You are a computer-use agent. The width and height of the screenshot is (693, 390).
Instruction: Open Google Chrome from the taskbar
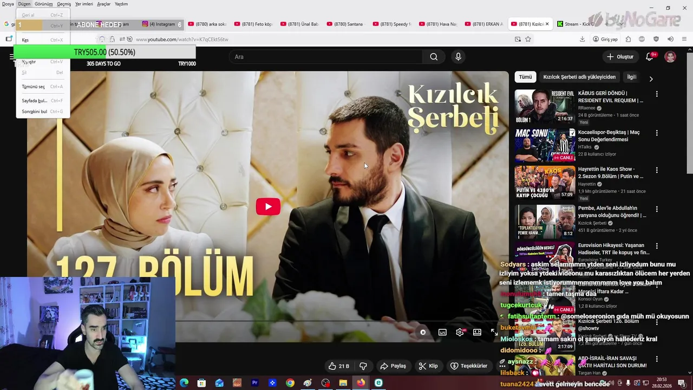290,383
